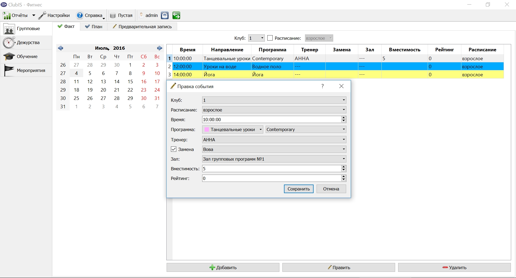Expand the Зал dropdown list
This screenshot has width=516, height=278.
[274, 159]
